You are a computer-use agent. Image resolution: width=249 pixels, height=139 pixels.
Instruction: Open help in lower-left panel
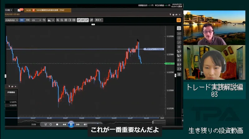tap(9, 86)
